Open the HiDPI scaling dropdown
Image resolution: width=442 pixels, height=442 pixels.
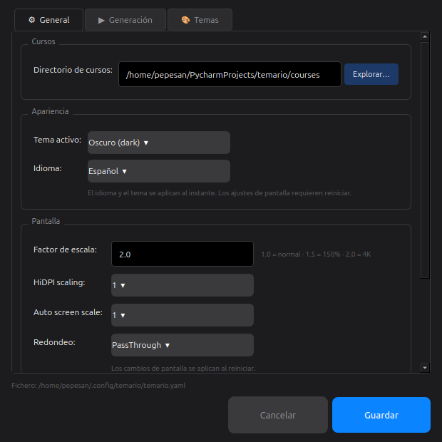(x=183, y=285)
